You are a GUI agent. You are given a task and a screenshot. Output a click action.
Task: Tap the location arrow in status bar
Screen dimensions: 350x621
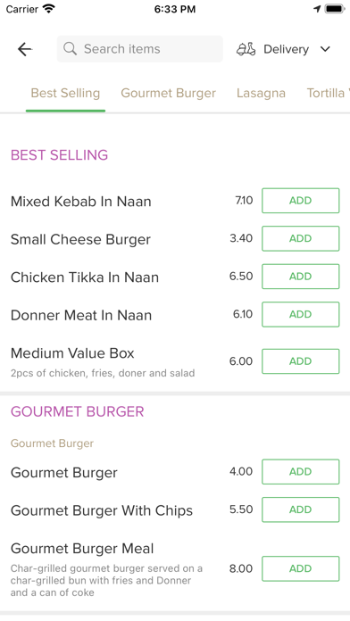317,9
